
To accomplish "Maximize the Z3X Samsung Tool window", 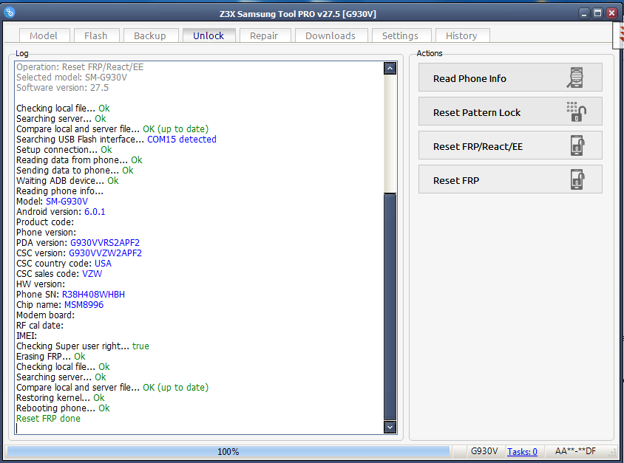I will pos(597,13).
